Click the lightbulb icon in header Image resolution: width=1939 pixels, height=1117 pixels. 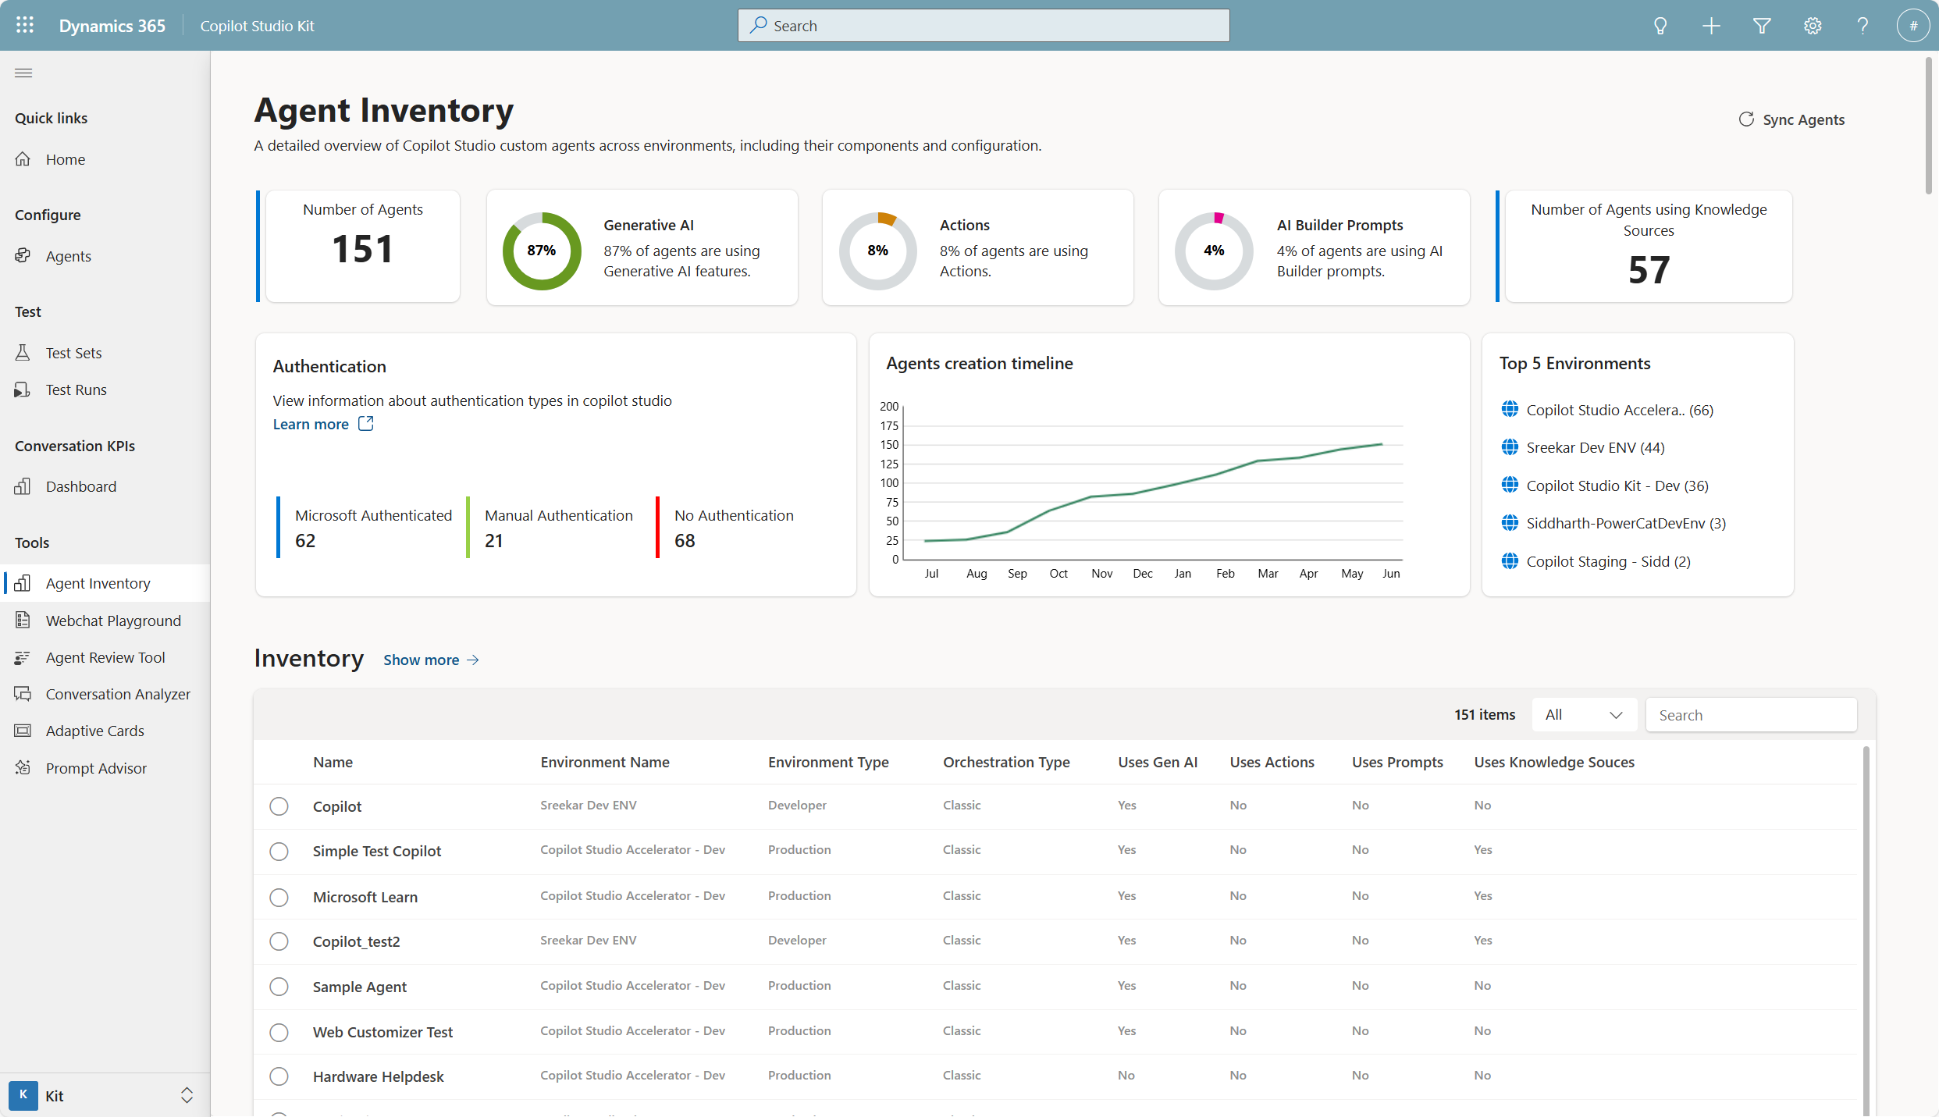(x=1660, y=26)
